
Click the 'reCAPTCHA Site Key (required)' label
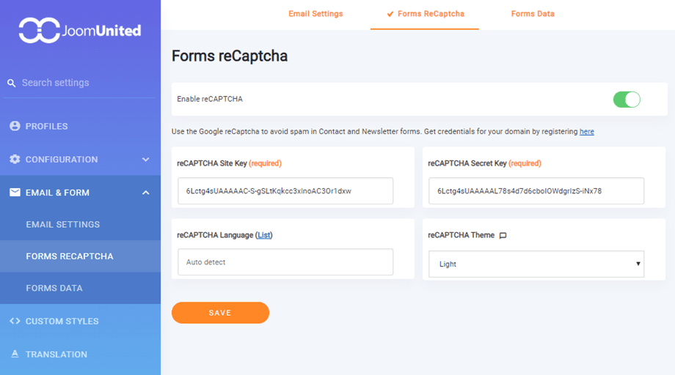click(229, 163)
